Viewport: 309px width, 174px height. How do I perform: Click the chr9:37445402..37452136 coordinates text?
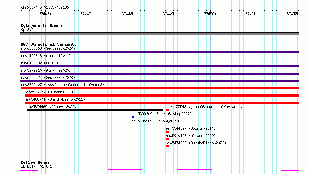pyautogui.click(x=45, y=8)
